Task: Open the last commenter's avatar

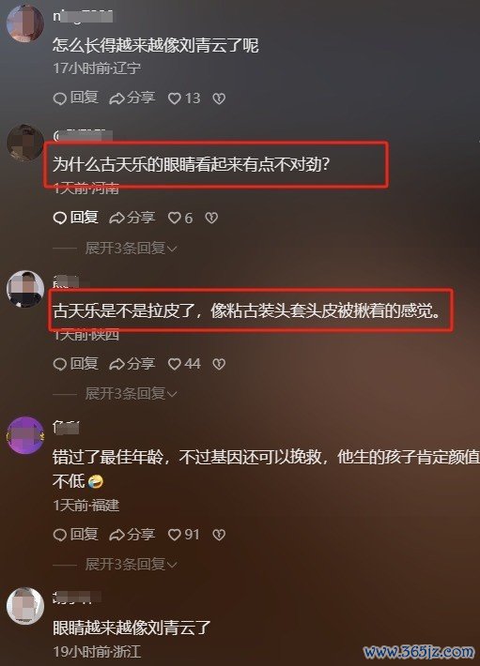Action: coord(25,606)
